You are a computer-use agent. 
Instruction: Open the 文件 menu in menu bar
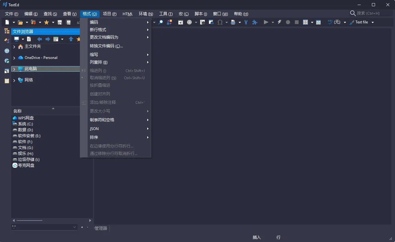[x=12, y=14]
